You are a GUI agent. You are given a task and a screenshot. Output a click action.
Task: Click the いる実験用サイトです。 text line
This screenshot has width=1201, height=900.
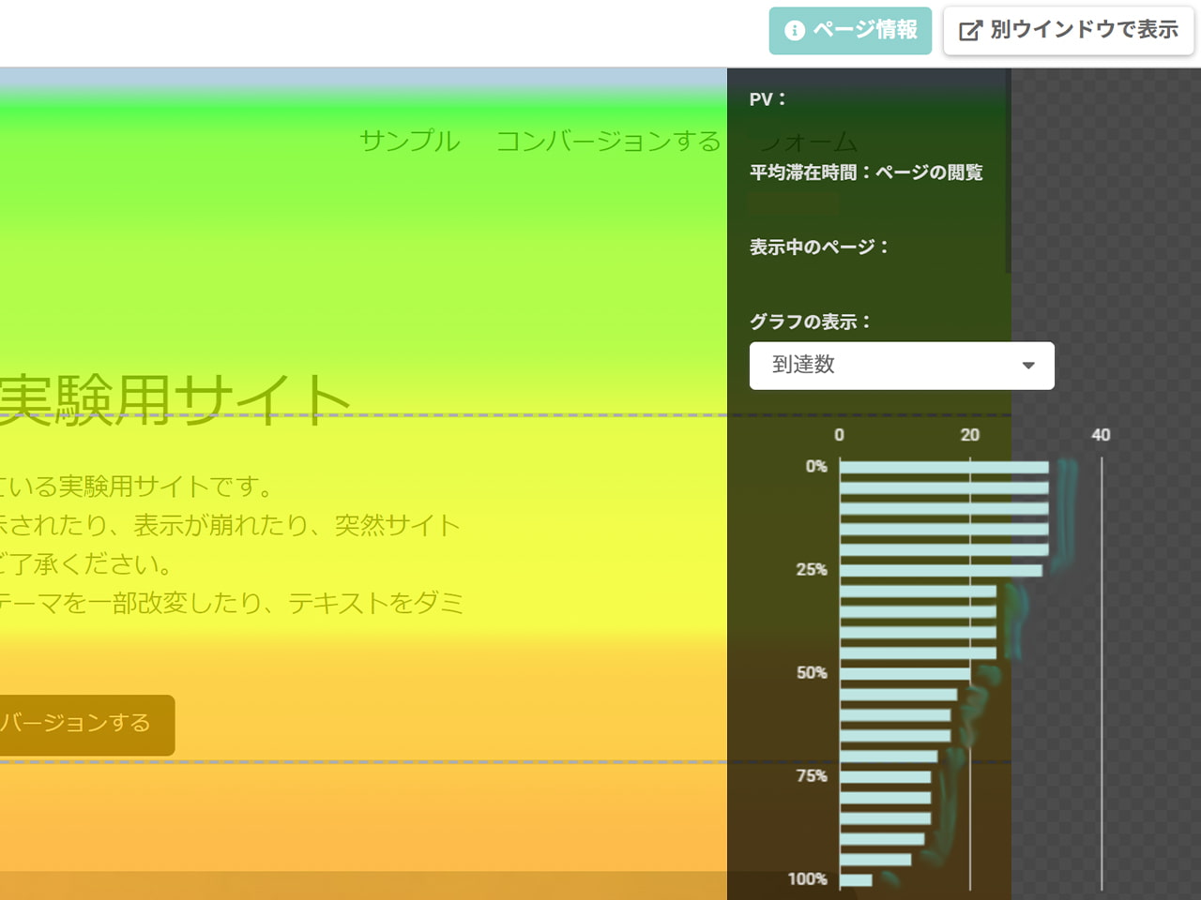[136, 486]
